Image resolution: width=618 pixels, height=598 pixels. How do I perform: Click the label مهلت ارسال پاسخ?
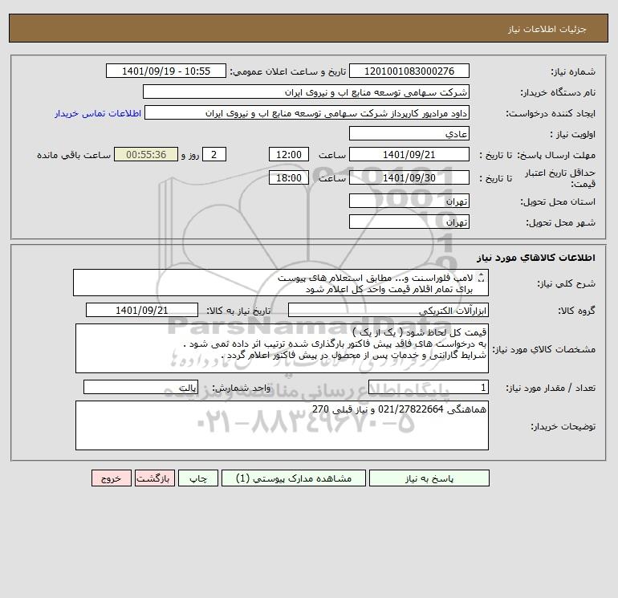coord(555,155)
